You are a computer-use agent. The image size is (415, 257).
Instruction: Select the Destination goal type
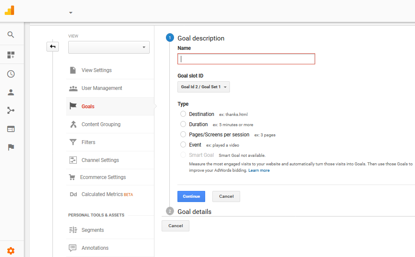point(183,114)
